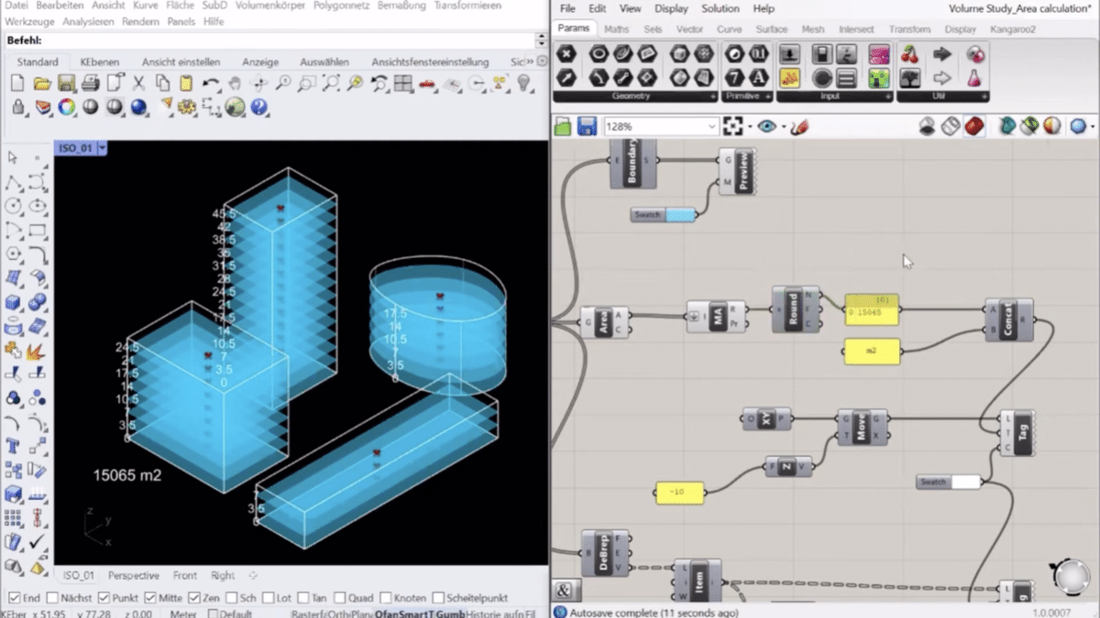Switch to the Kangaroo2 tab

1013,29
